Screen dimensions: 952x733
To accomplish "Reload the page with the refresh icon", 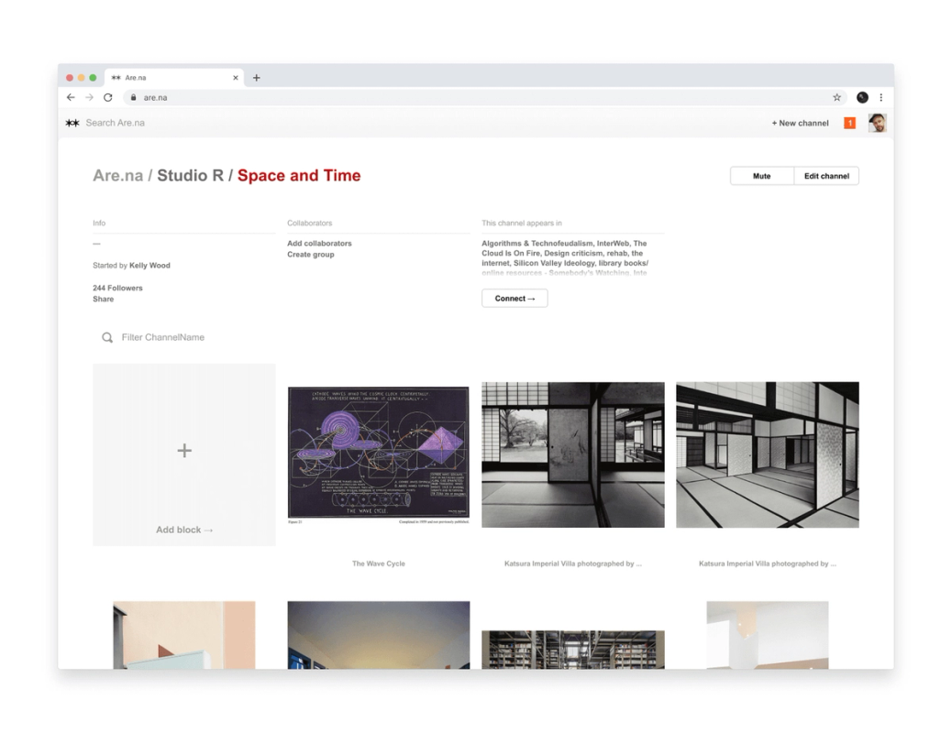I will click(x=108, y=97).
